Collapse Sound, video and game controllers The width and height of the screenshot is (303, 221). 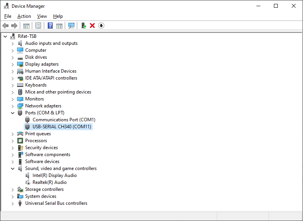tap(13, 168)
